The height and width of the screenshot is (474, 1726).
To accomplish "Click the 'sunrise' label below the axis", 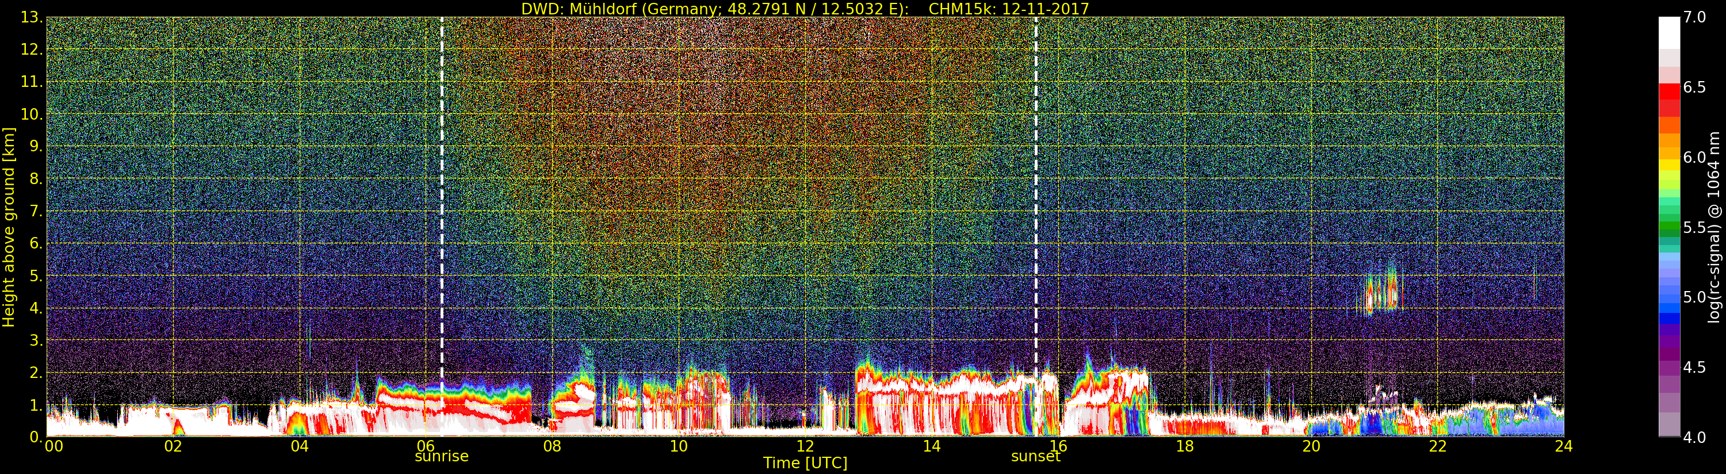I will point(442,457).
